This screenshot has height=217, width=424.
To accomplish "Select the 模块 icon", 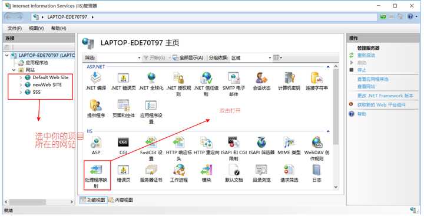I will 206,170.
